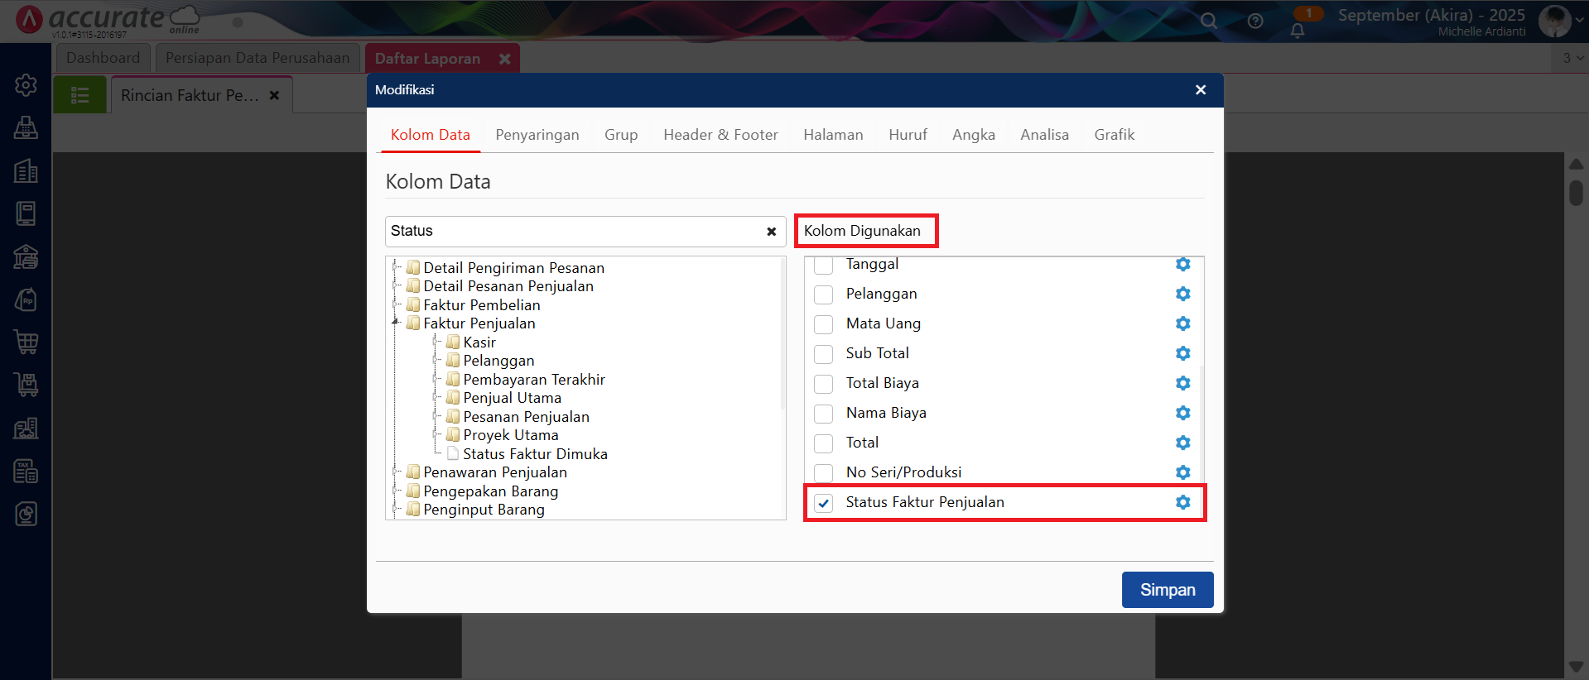Expand the Penawaran Penjualan folder
1589x680 pixels.
click(x=397, y=472)
